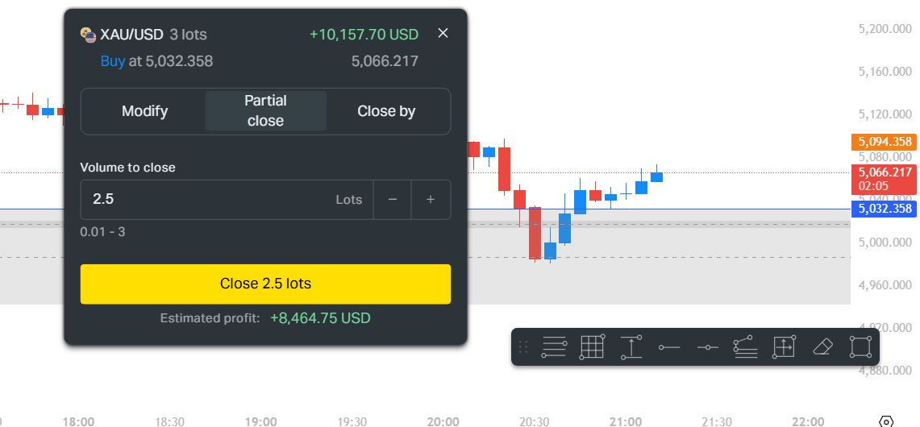Image resolution: width=920 pixels, height=427 pixels.
Task: Grab the drawing toolbar drag handle
Action: pyautogui.click(x=522, y=347)
